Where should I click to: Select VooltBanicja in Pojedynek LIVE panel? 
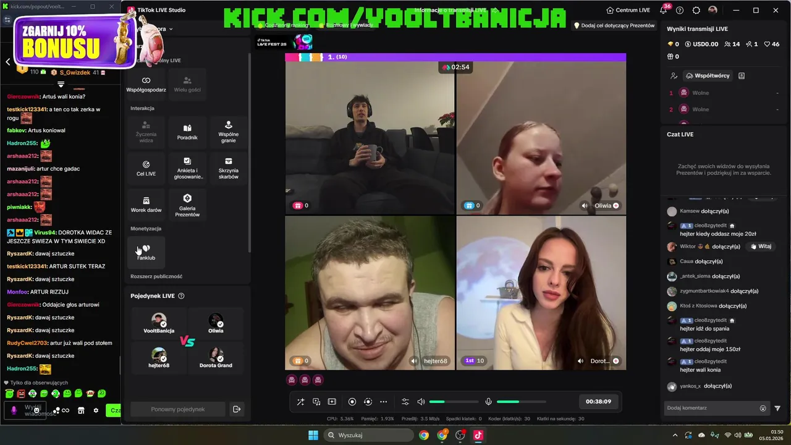[159, 323]
